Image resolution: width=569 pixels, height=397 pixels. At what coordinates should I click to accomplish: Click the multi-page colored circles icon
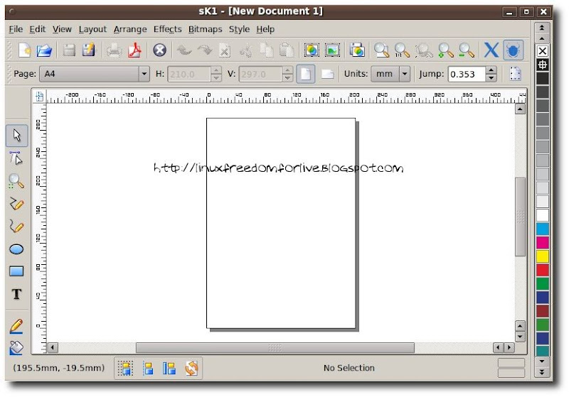pyautogui.click(x=357, y=50)
